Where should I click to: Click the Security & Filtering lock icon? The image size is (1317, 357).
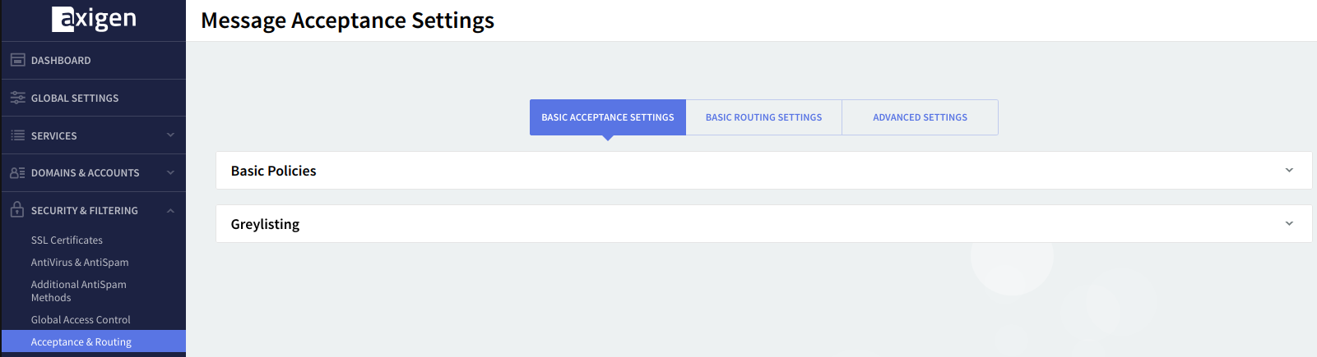click(17, 210)
